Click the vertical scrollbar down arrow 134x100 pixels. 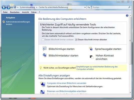(x=130, y=93)
